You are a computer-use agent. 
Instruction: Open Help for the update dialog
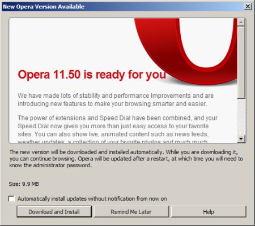tap(209, 211)
